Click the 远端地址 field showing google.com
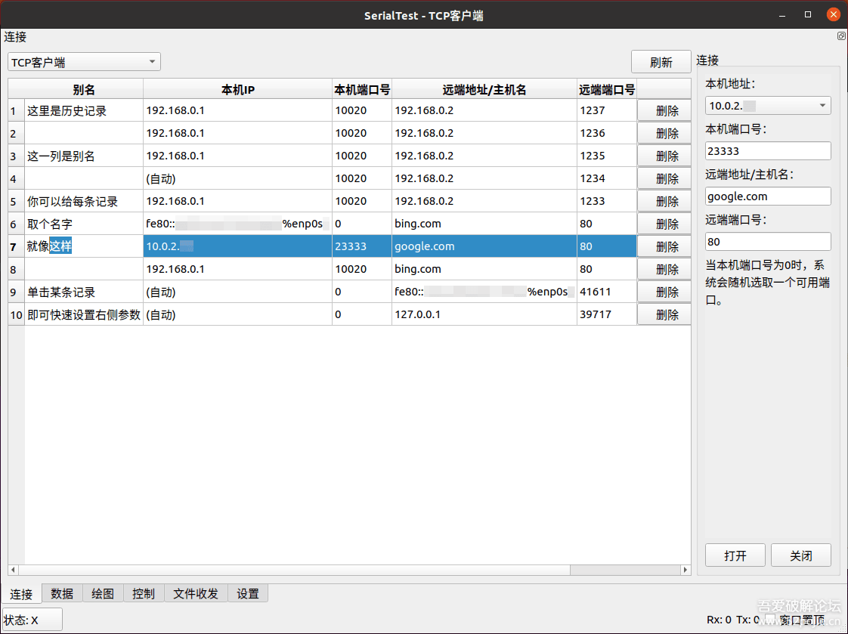This screenshot has height=634, width=848. 767,196
